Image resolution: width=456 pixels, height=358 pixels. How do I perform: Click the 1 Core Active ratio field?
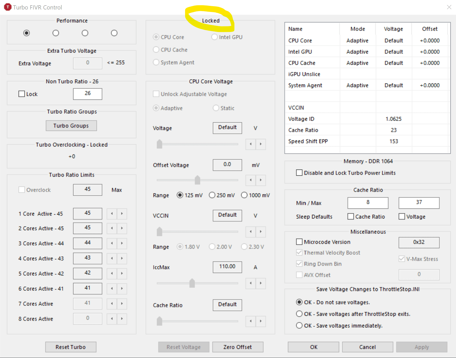pyautogui.click(x=88, y=213)
